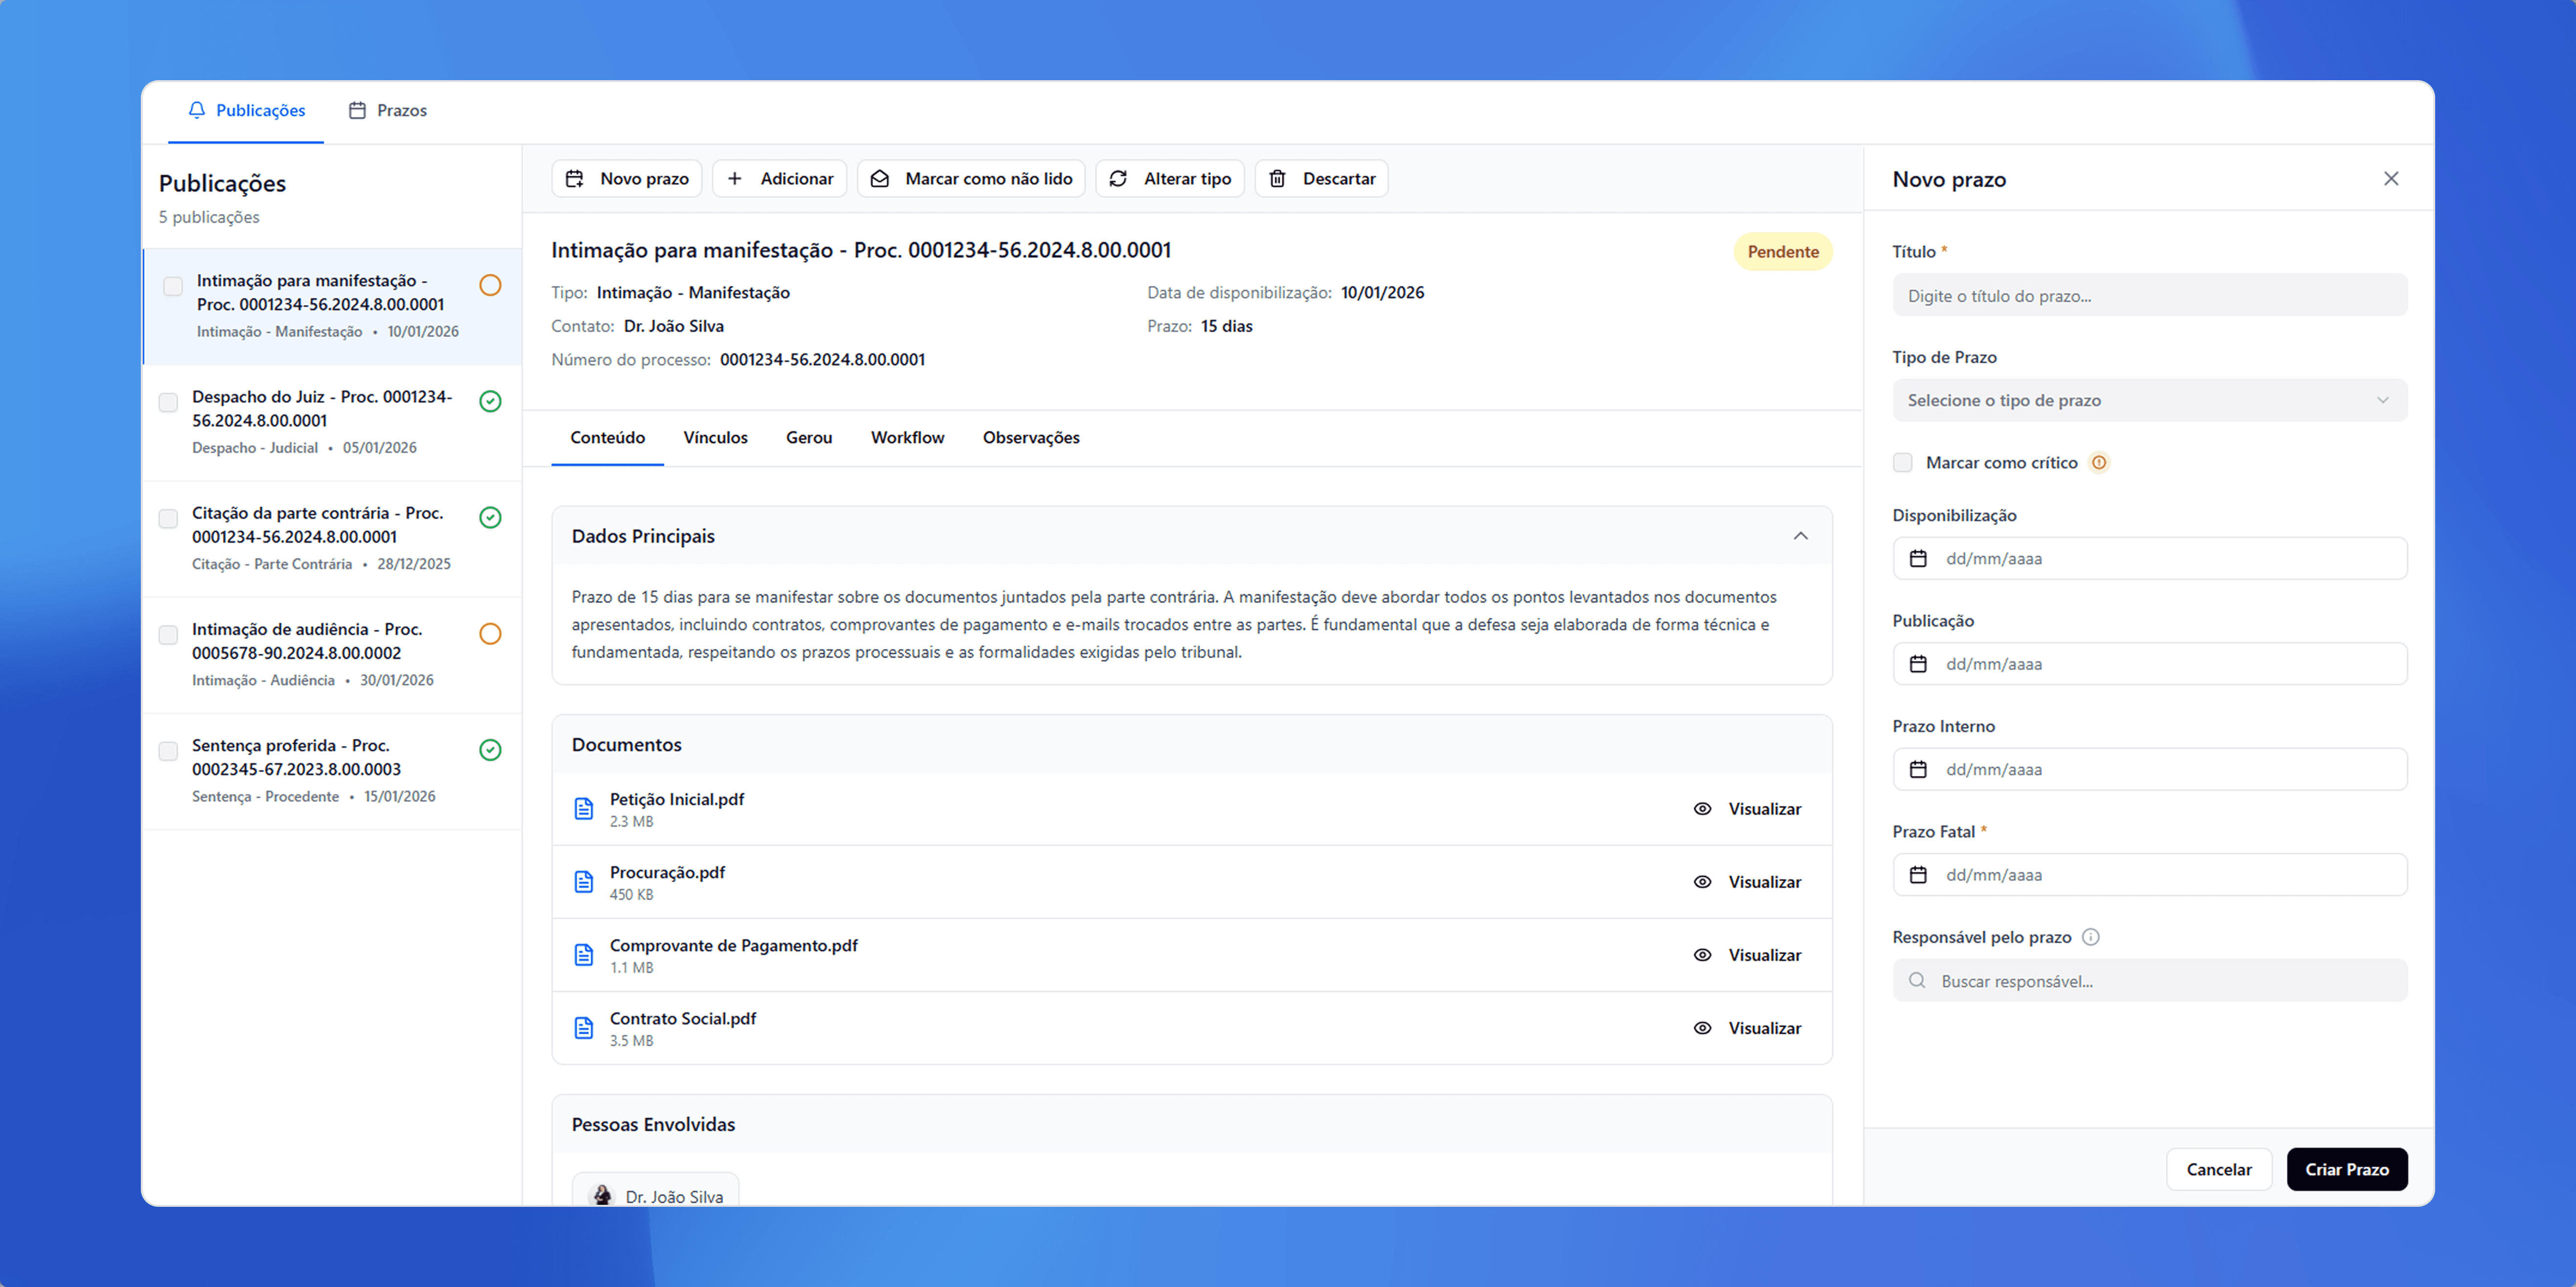Open the Tipo de Prazo dropdown
Image resolution: width=2576 pixels, height=1287 pixels.
coord(2150,400)
